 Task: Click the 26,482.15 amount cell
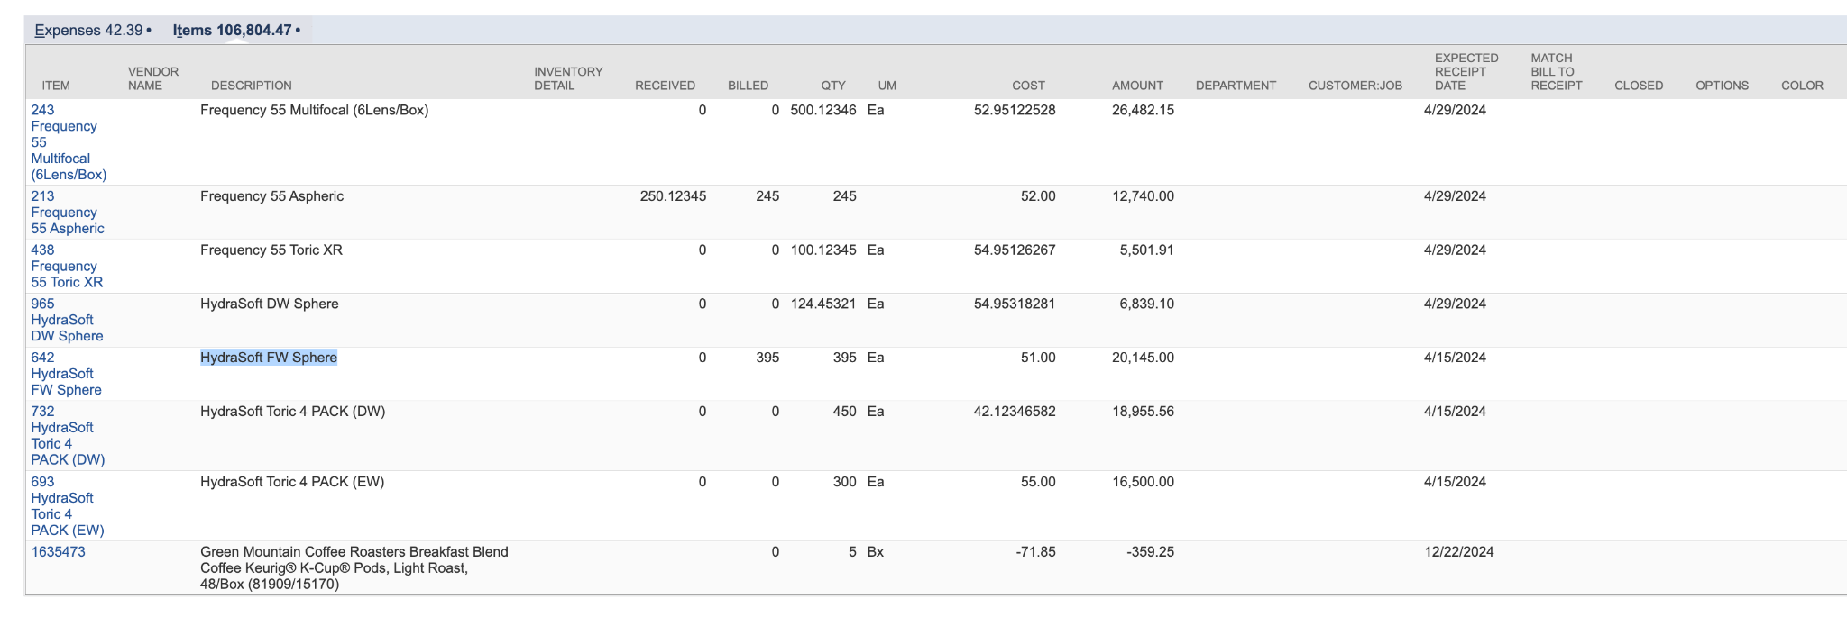[x=1143, y=110]
